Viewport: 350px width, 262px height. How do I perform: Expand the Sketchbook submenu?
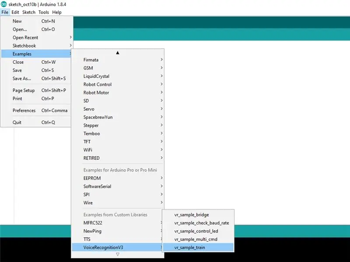37,46
